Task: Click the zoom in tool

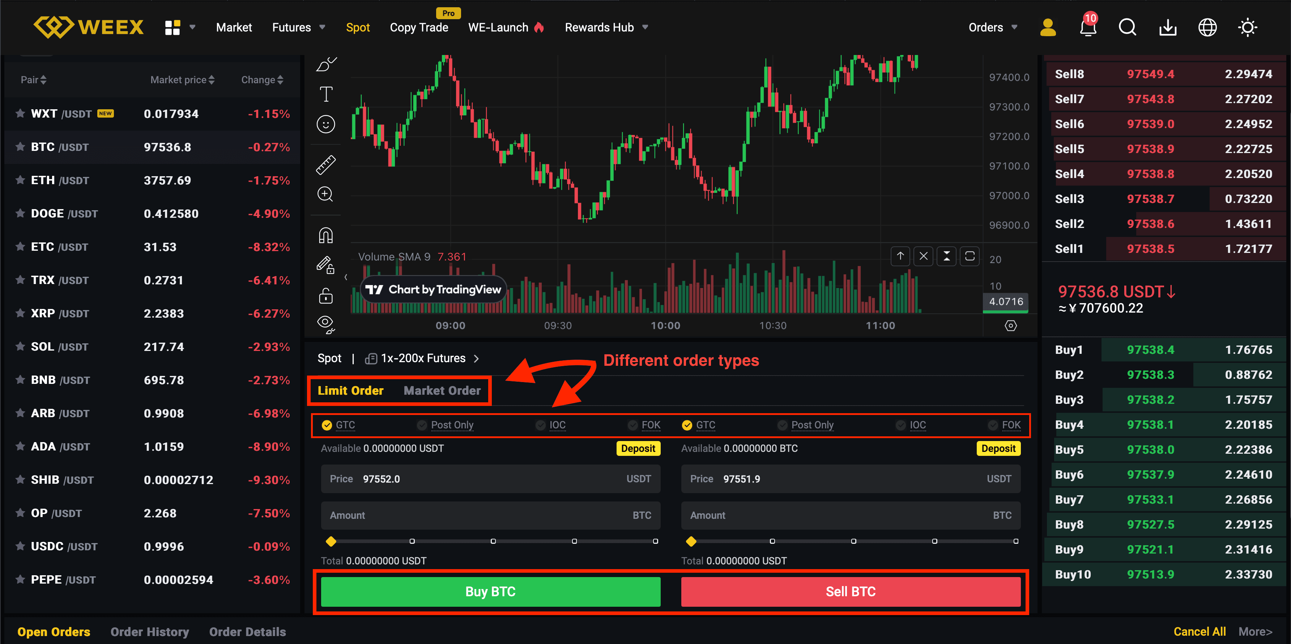Action: click(x=326, y=194)
